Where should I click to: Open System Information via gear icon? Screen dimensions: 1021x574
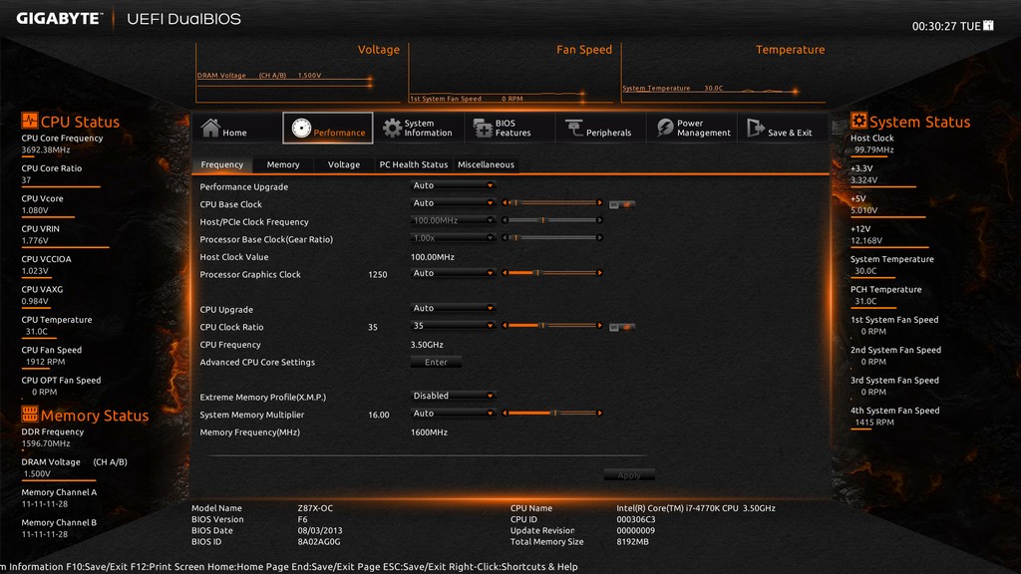392,129
